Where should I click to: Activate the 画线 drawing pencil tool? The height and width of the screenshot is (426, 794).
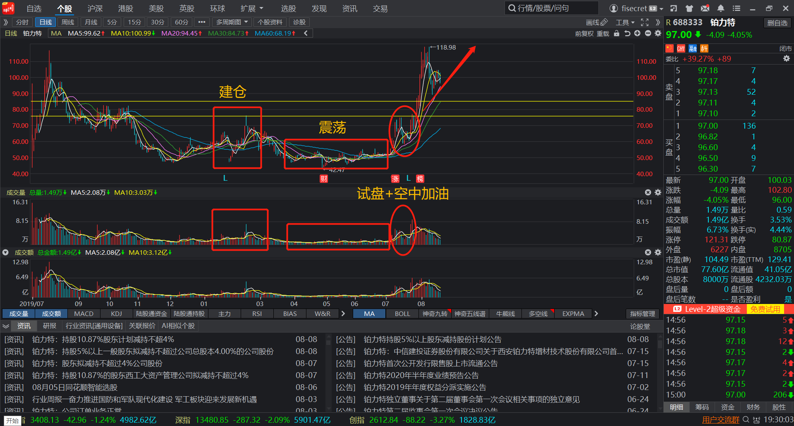[596, 22]
